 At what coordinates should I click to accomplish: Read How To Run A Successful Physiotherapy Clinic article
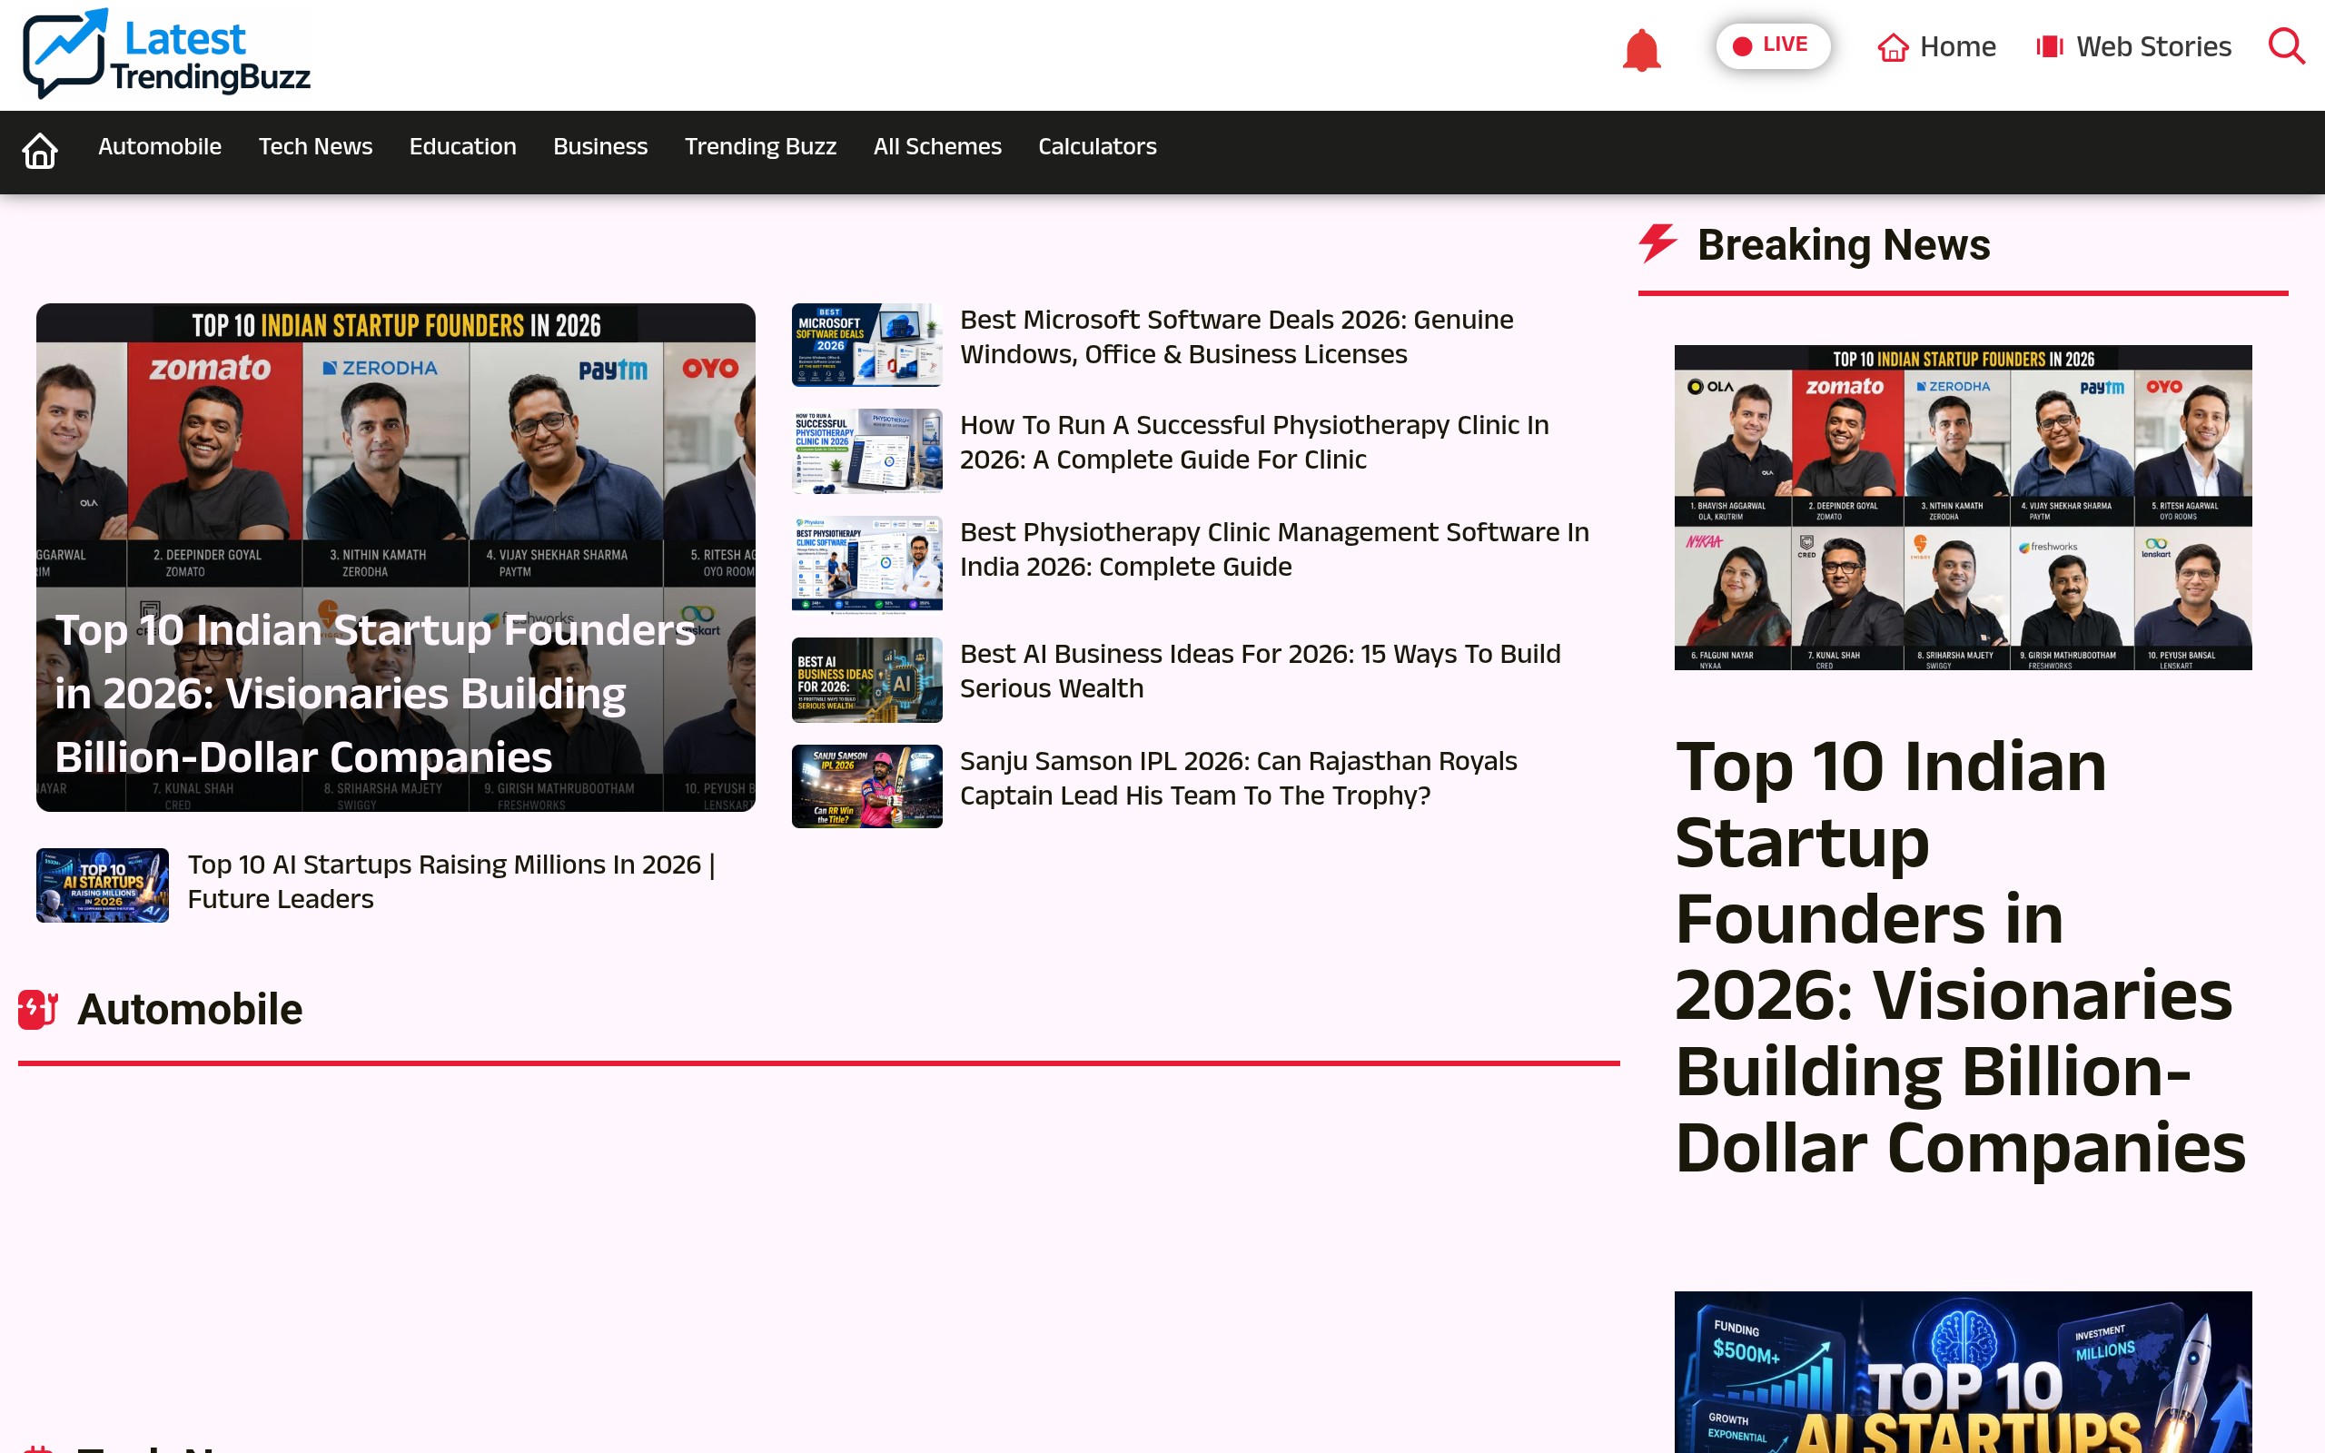tap(1253, 442)
